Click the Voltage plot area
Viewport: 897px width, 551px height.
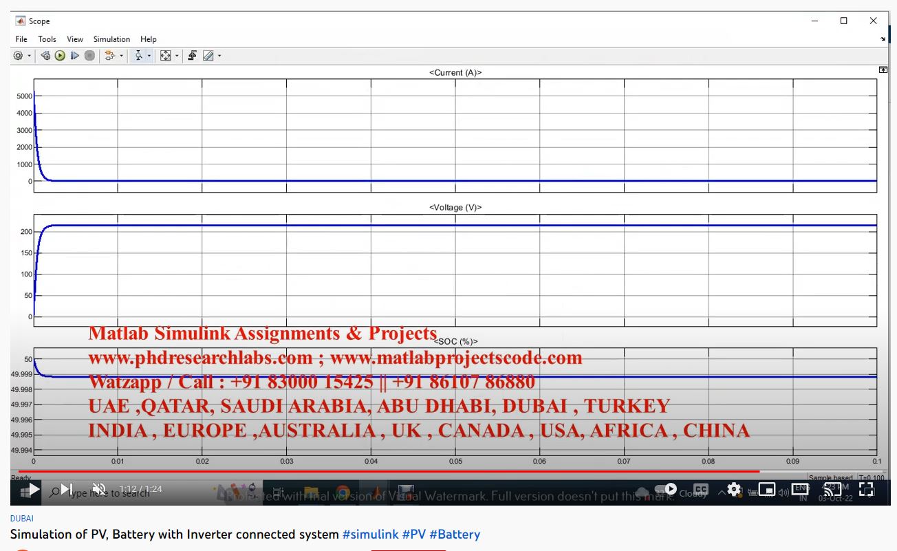tap(455, 270)
